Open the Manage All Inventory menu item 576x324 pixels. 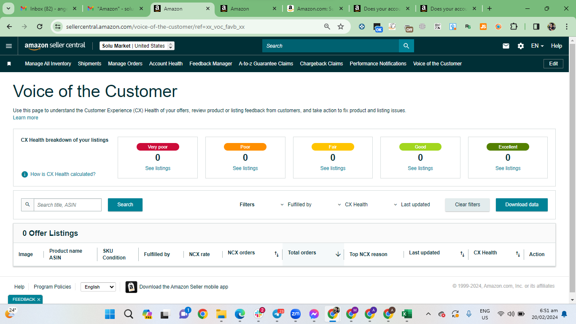pos(48,64)
